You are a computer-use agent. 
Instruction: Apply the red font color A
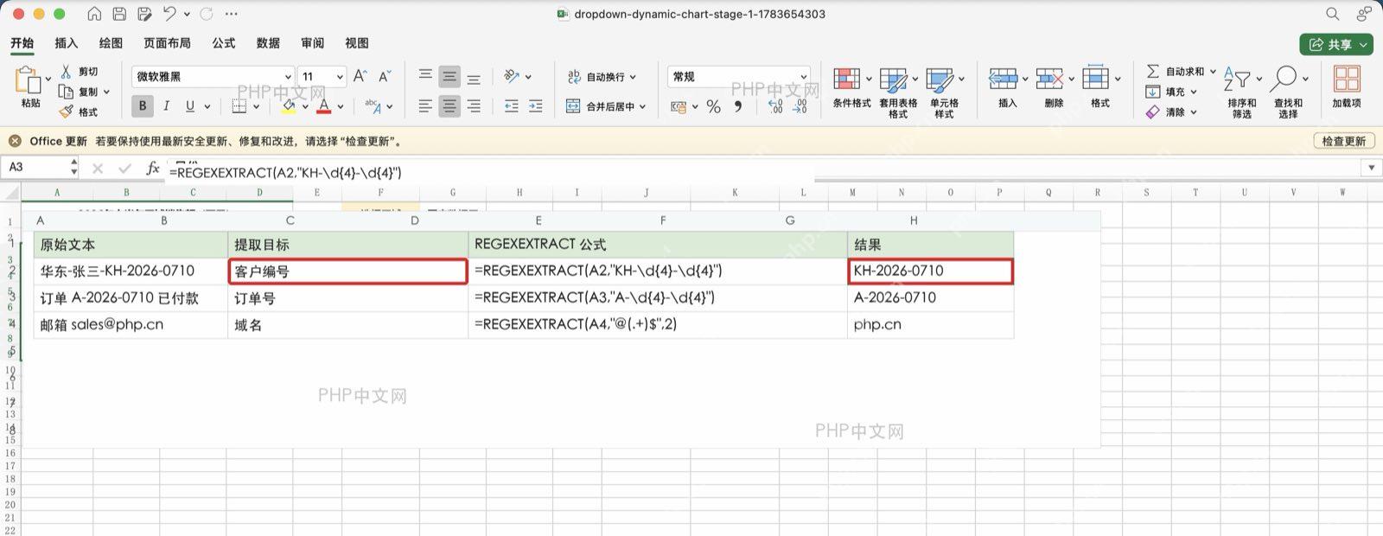pyautogui.click(x=324, y=105)
